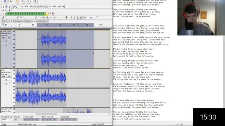The image size is (225, 126).
Task: Open the Project Rate 44100 combo box
Action: (x=6, y=120)
